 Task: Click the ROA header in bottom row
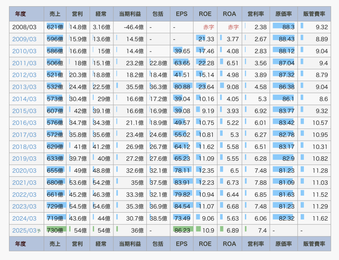(229, 244)
